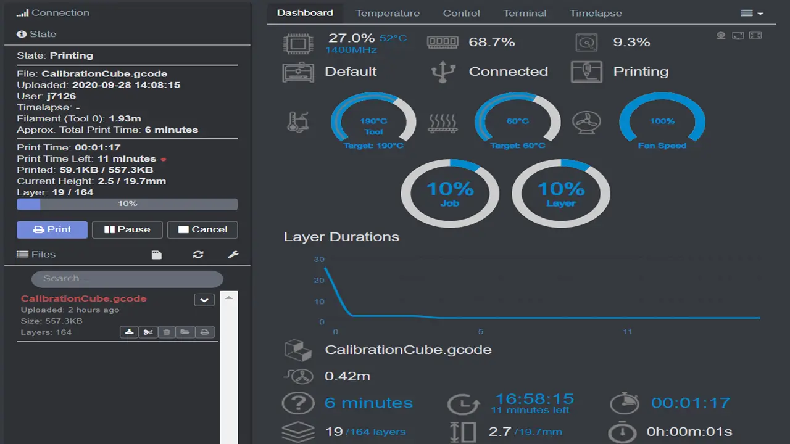Click the Fan Speed 100% gauge

662,122
